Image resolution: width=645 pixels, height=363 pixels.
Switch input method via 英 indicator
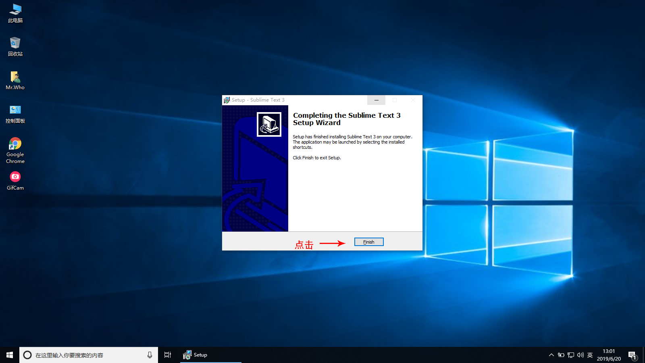[590, 355]
